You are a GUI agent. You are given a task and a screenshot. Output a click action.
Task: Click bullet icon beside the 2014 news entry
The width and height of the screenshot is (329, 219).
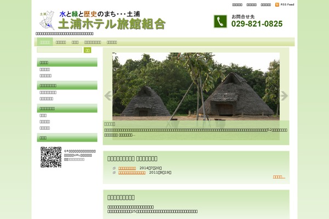[x=114, y=168]
